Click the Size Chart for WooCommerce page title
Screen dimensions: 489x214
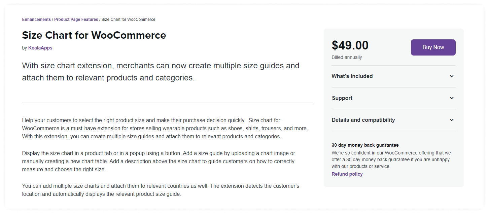point(94,35)
